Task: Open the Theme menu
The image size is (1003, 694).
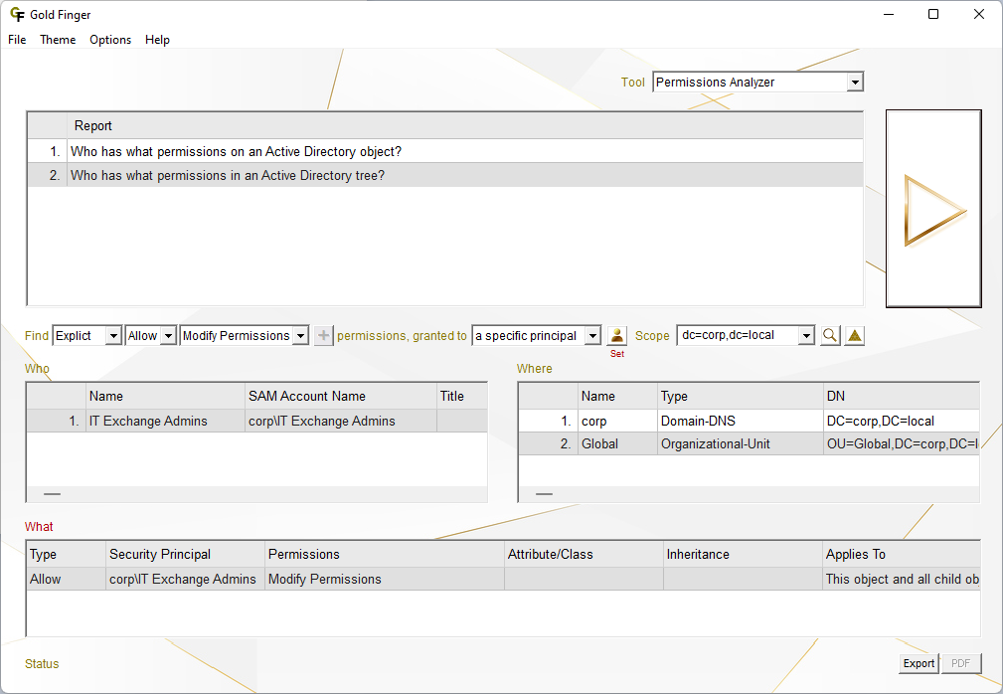Action: tap(58, 40)
